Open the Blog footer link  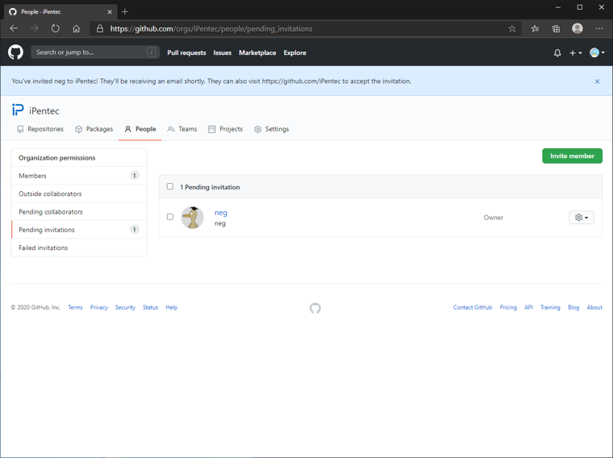tap(573, 307)
